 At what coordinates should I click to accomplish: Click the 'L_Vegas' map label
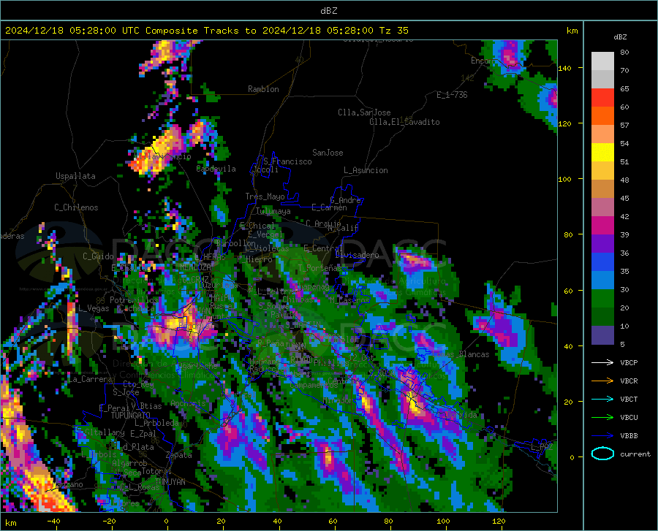pyautogui.click(x=94, y=309)
